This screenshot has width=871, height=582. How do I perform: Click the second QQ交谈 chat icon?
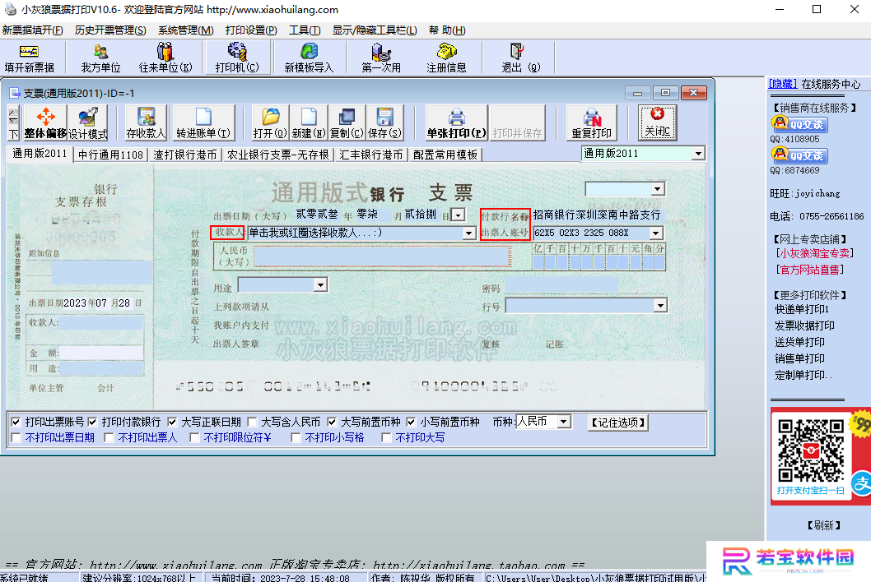click(799, 155)
